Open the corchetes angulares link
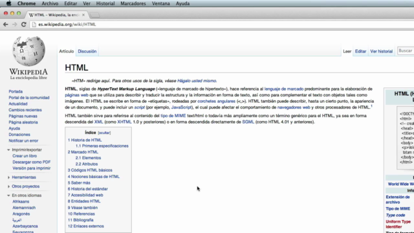 [x=216, y=101]
